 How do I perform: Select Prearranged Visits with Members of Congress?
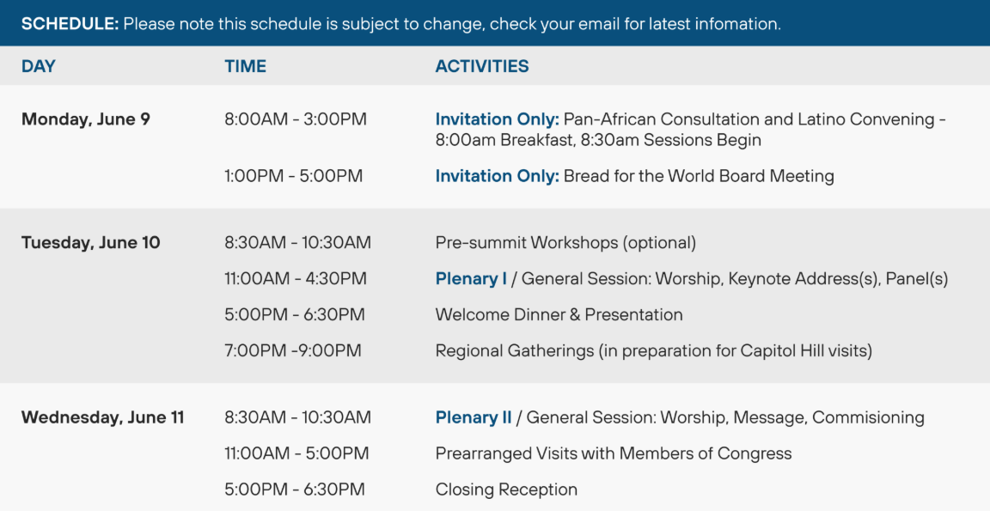614,453
